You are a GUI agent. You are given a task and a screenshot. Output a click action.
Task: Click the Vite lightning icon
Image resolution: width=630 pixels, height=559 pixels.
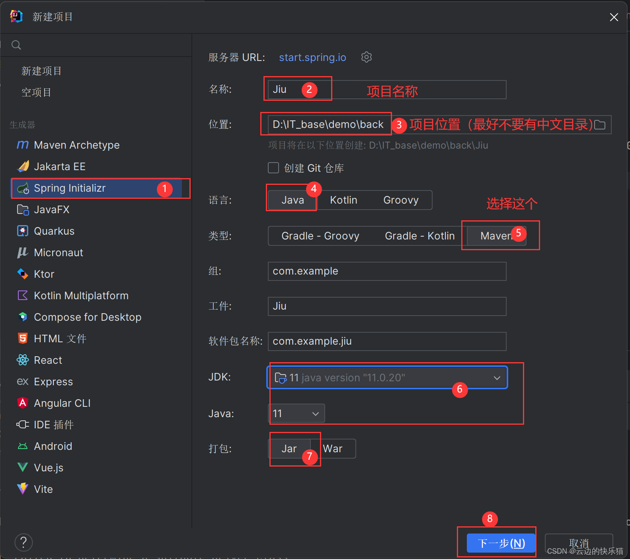coord(23,489)
